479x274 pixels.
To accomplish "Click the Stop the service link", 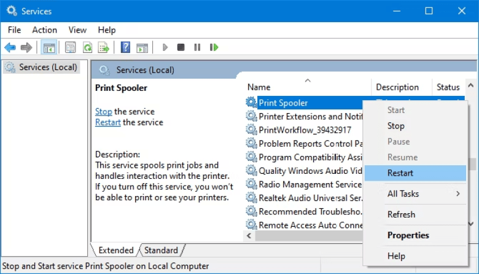I will click(x=104, y=111).
